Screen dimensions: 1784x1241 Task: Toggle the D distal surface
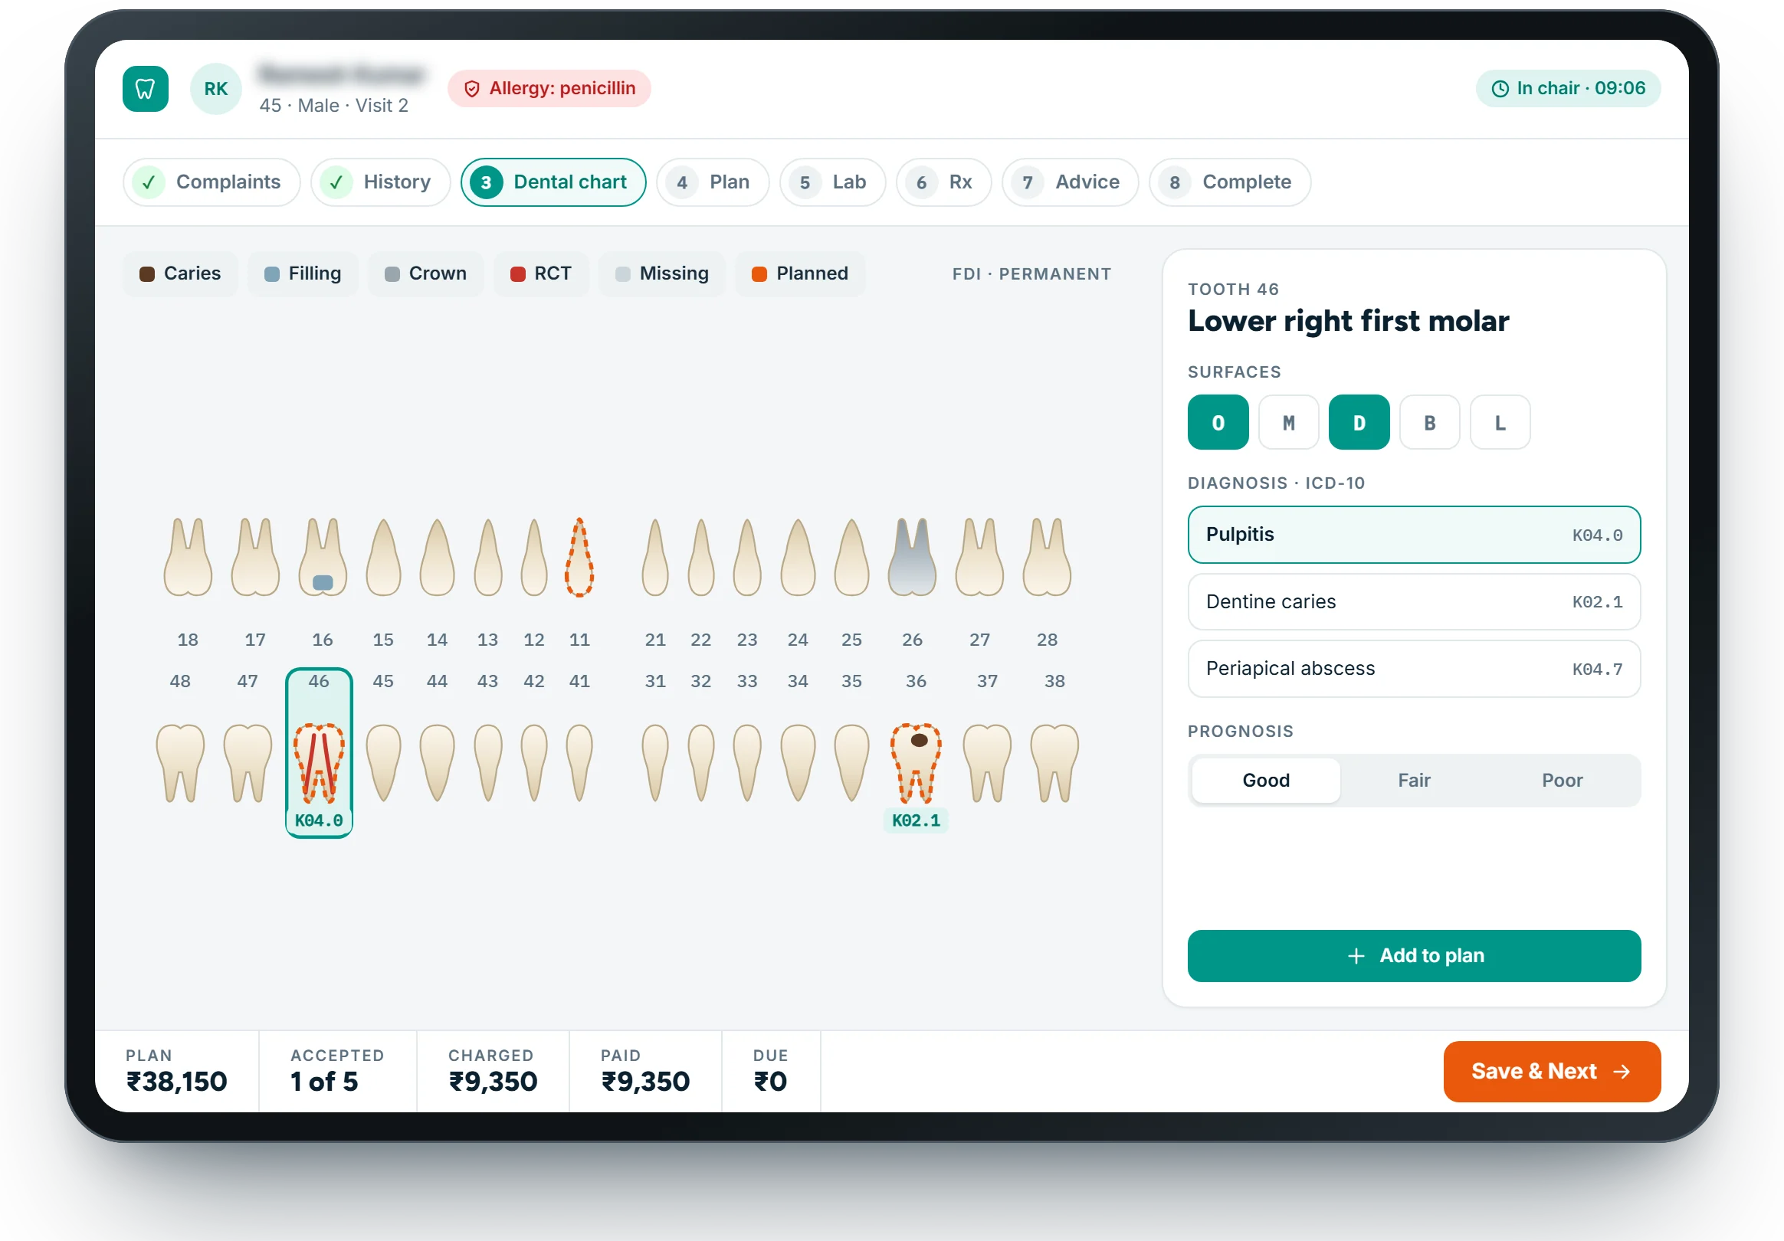tap(1359, 422)
